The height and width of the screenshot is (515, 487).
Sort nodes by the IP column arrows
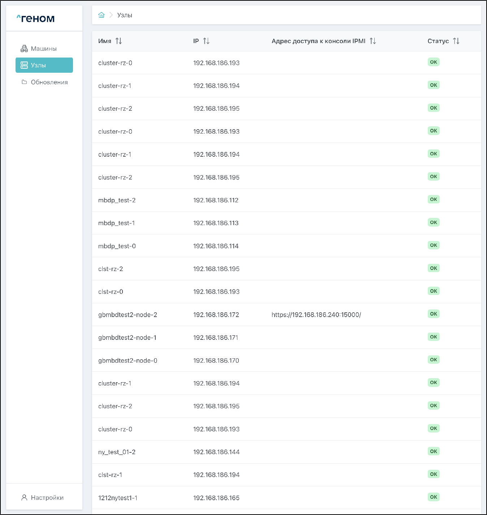[206, 41]
